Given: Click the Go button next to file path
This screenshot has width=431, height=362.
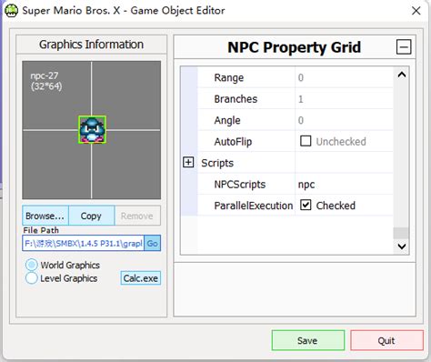Looking at the screenshot, I should tap(153, 243).
